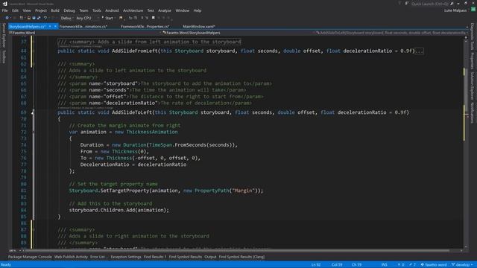
Task: Open the Build menu
Action: pyautogui.click(x=55, y=10)
